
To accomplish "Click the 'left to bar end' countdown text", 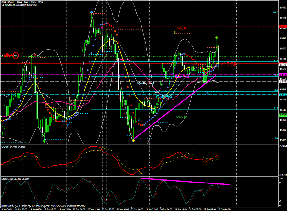I will [x=19, y=5].
